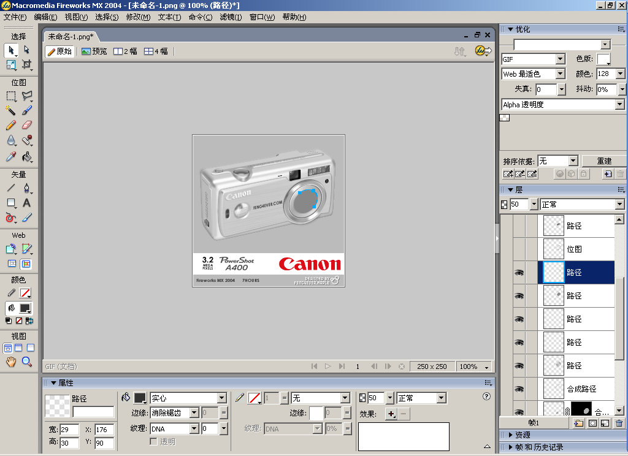
Task: Switch to Full Screen with Menus mode
Action: pyautogui.click(x=18, y=348)
